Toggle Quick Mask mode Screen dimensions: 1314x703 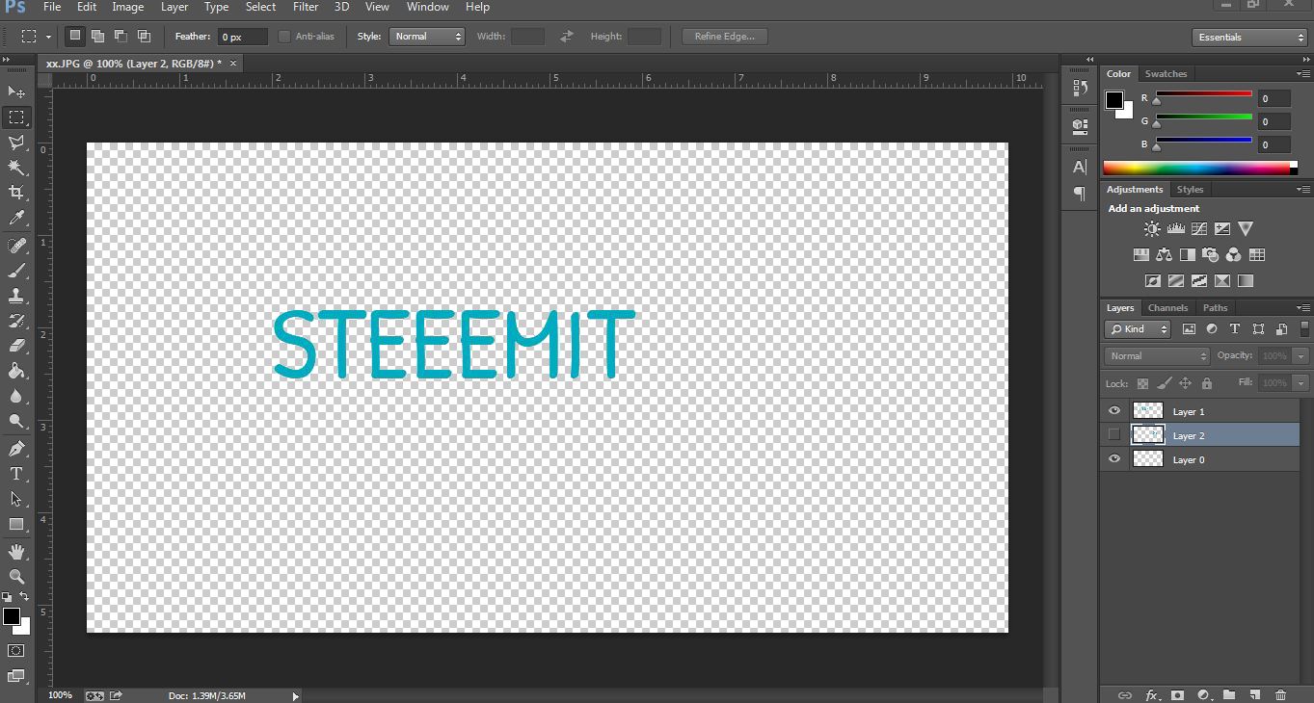[16, 651]
